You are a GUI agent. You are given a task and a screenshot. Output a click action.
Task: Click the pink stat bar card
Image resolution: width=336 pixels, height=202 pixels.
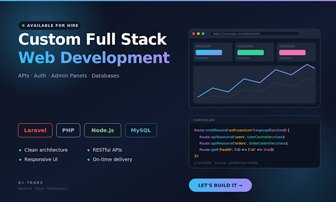pos(296,52)
